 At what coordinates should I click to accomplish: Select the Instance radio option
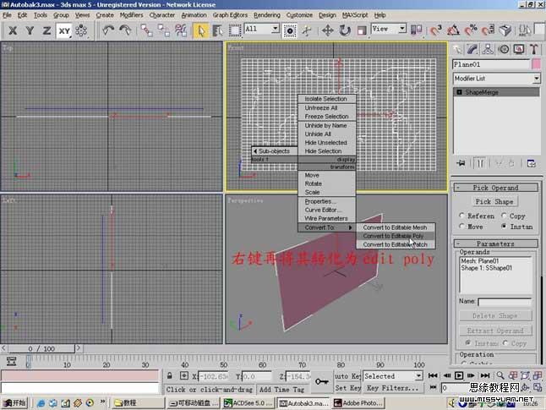pos(505,227)
